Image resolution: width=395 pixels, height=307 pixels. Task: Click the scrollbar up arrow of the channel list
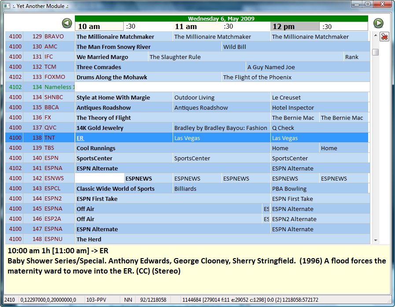pyautogui.click(x=376, y=36)
